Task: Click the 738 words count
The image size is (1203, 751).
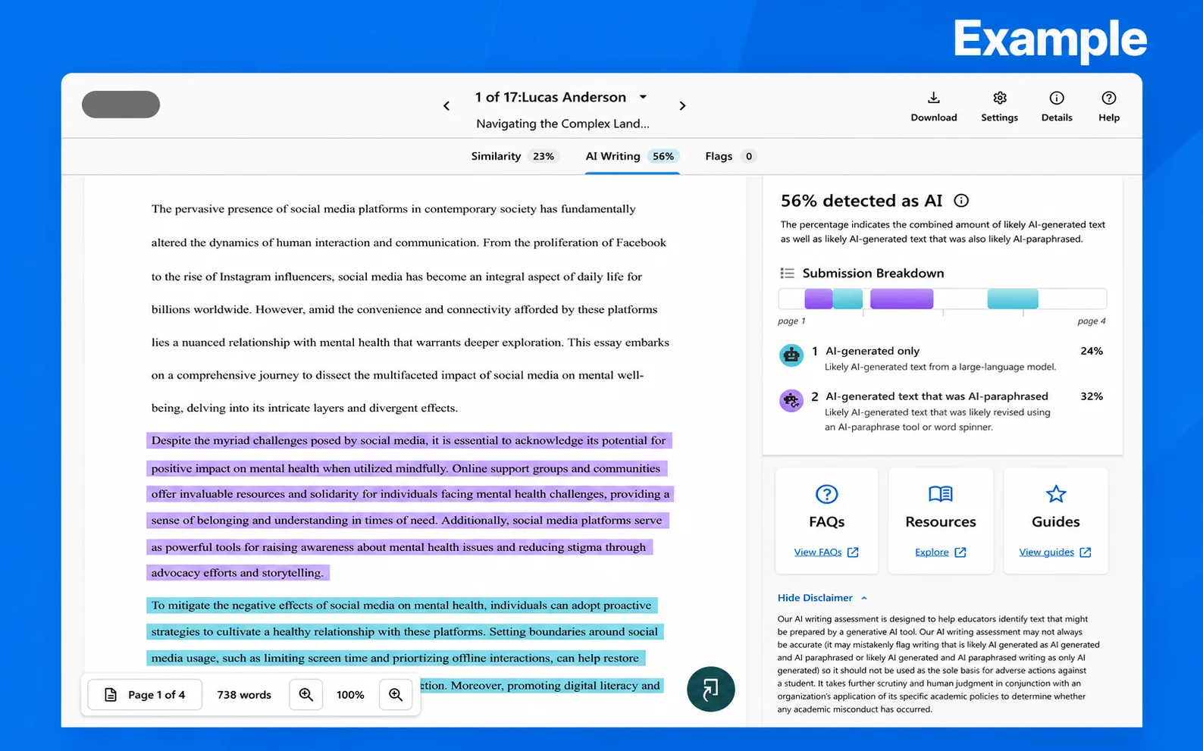Action: point(244,694)
